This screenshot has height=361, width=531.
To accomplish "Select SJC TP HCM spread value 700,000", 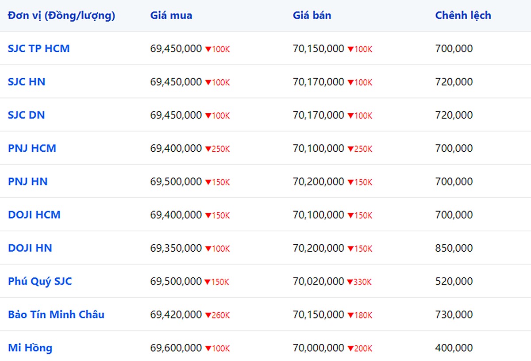I will 454,49.
